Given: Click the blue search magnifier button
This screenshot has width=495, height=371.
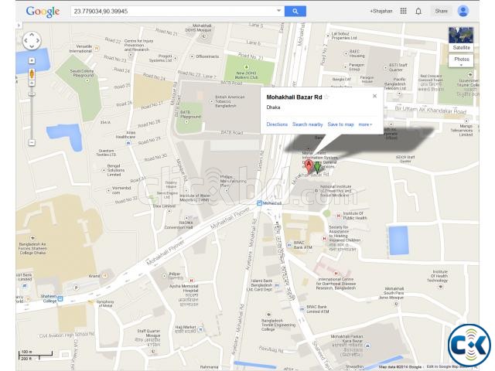Looking at the screenshot, I should coord(295,12).
